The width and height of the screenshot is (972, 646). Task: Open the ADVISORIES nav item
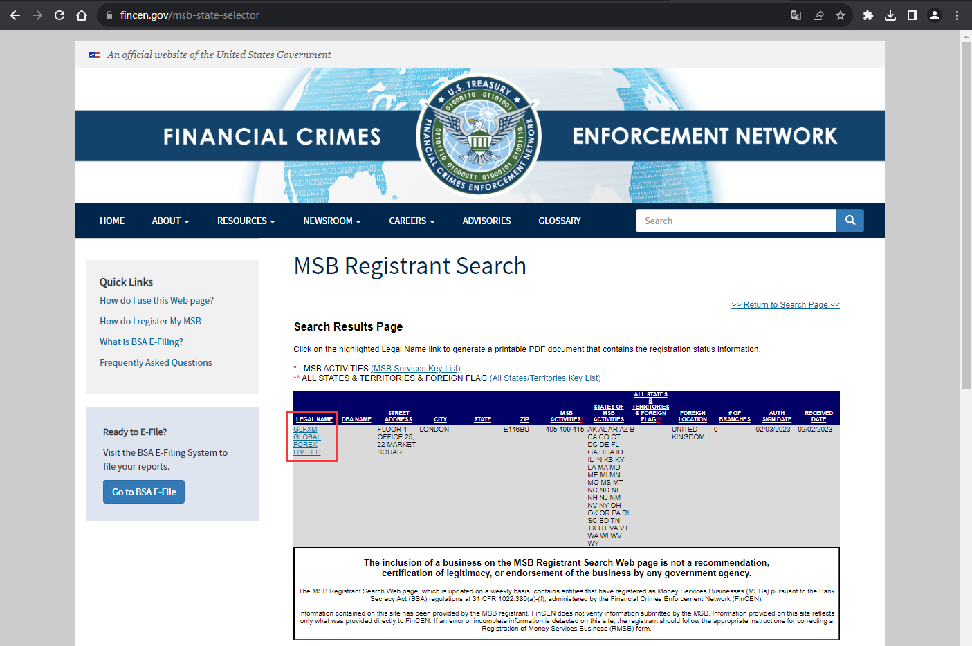(x=487, y=221)
